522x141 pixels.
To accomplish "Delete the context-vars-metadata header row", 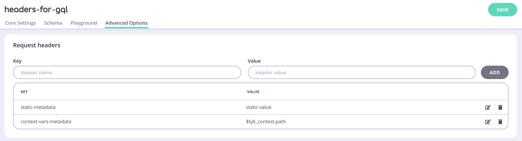I will click(x=500, y=122).
